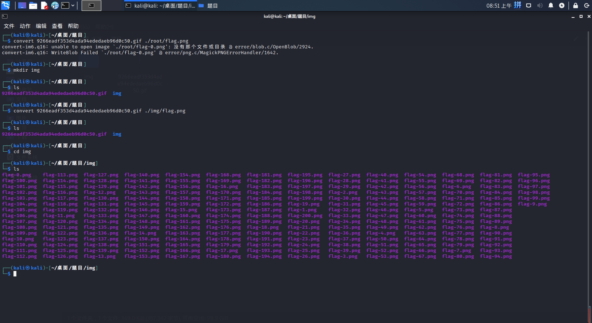The width and height of the screenshot is (592, 323).
Task: Click flag-81.png filename
Action: pos(496,175)
